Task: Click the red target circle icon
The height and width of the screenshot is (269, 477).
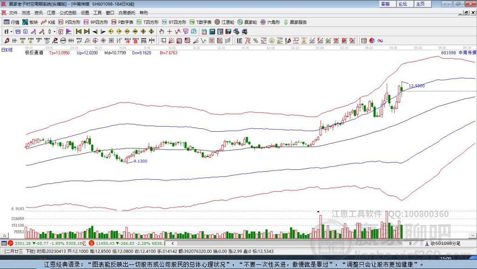Action: (95, 41)
